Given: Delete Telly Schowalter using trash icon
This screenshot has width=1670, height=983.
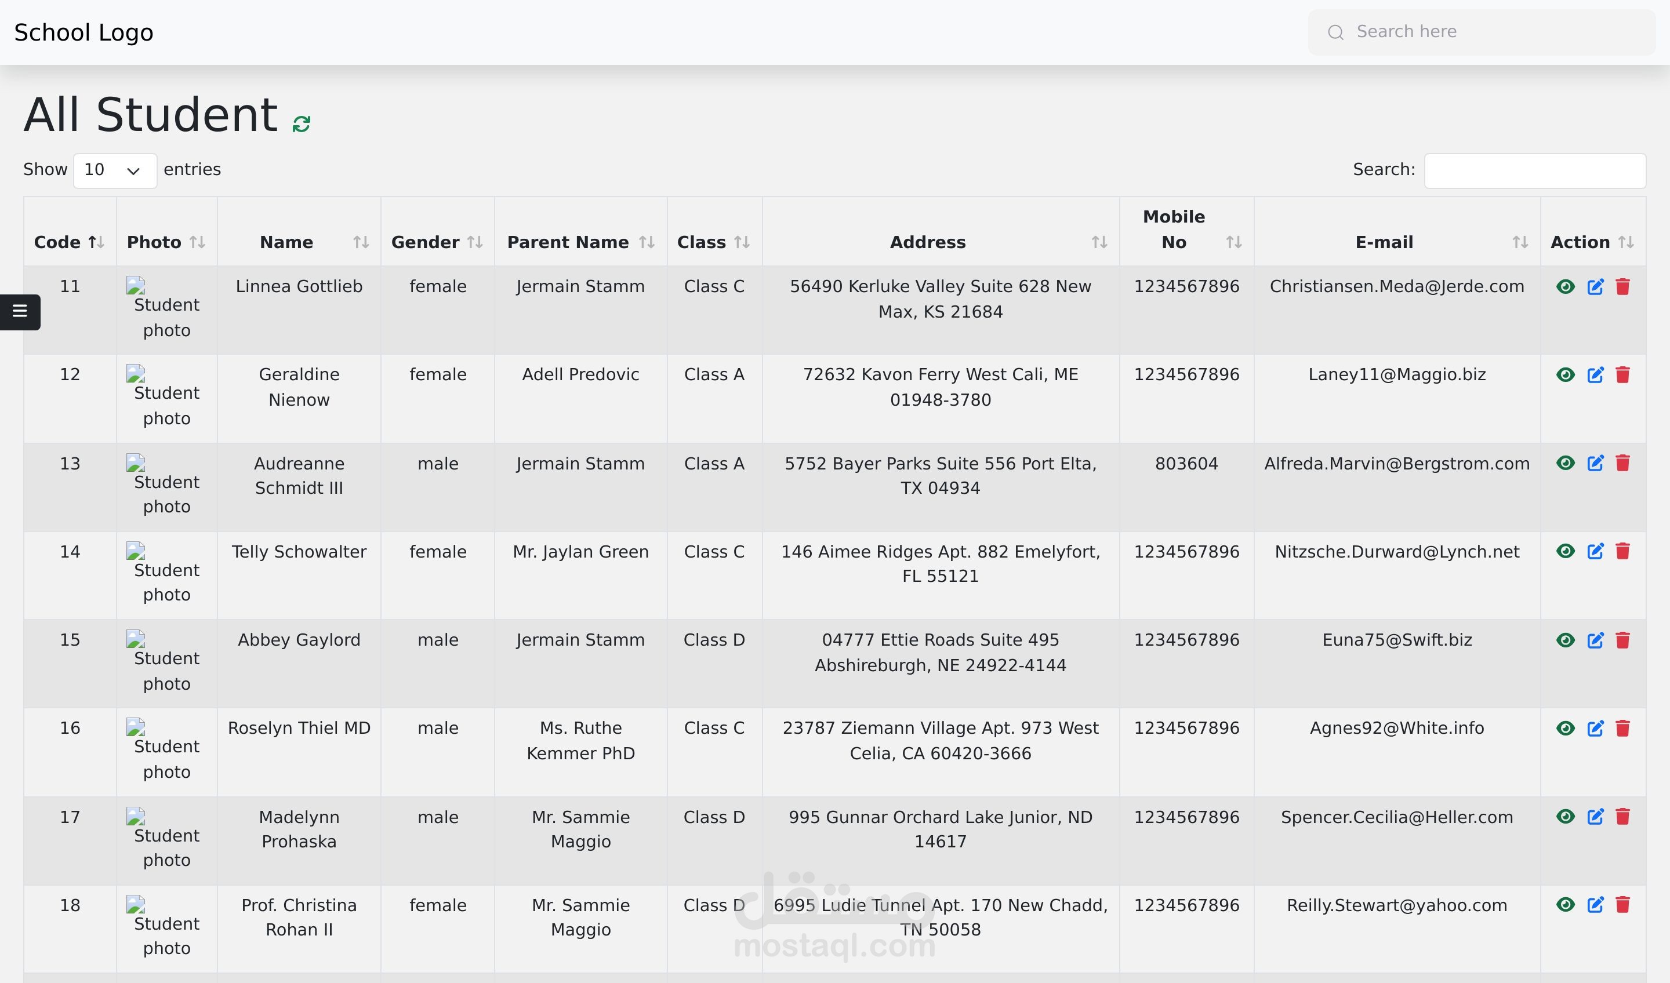Looking at the screenshot, I should 1622,551.
